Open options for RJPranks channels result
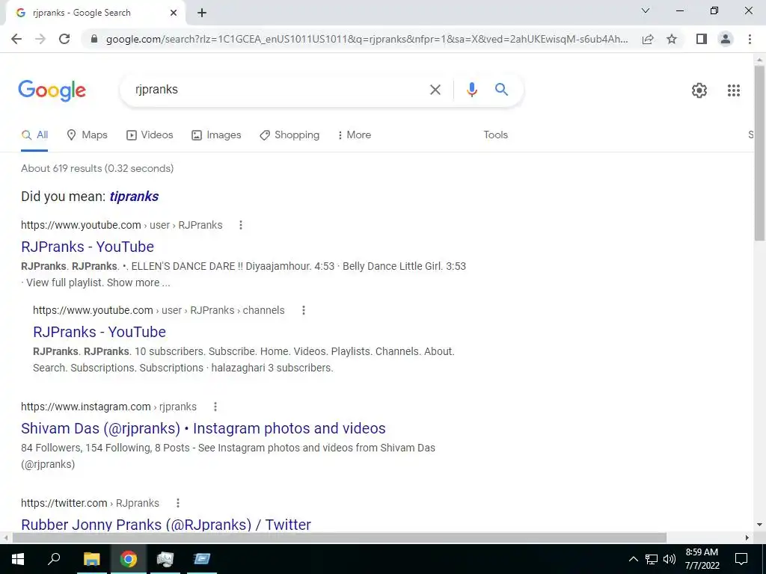Image resolution: width=766 pixels, height=574 pixels. coord(304,310)
